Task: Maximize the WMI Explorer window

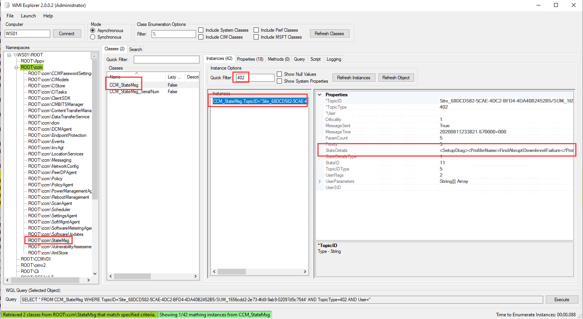Action: [556, 5]
